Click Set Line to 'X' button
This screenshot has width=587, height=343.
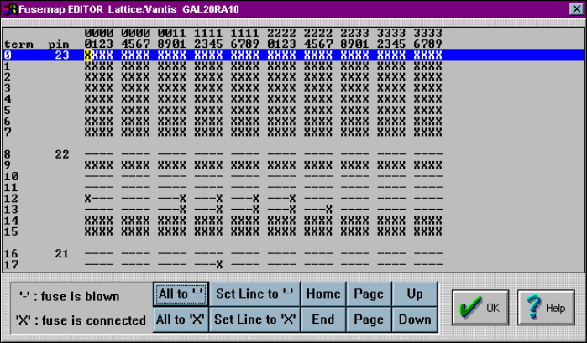254,320
